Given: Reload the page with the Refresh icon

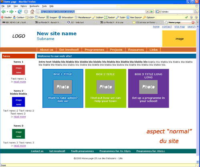Looking at the screenshot, I should point(20,12).
